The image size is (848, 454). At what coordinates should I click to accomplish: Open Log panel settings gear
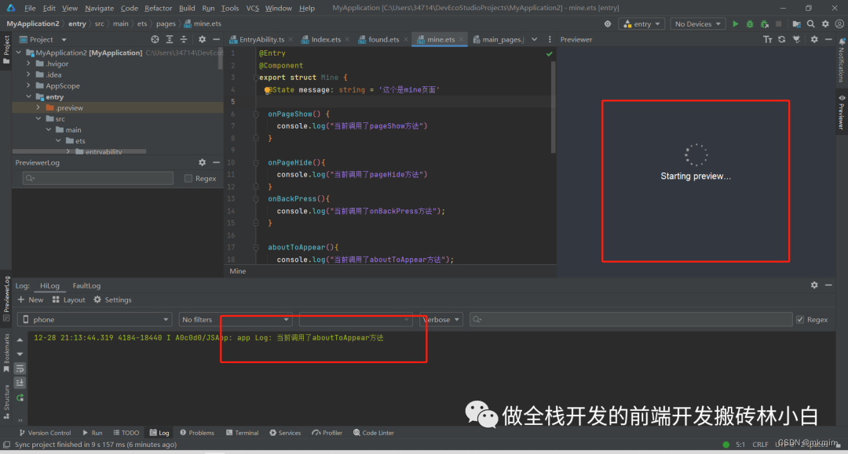[x=814, y=285]
